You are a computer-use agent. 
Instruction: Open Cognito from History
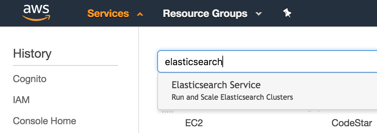(x=29, y=79)
